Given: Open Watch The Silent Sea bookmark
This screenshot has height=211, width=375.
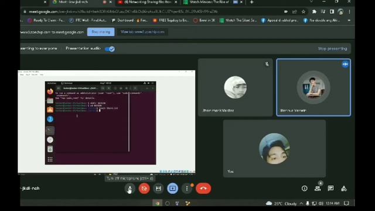Looking at the screenshot, I should [238, 21].
